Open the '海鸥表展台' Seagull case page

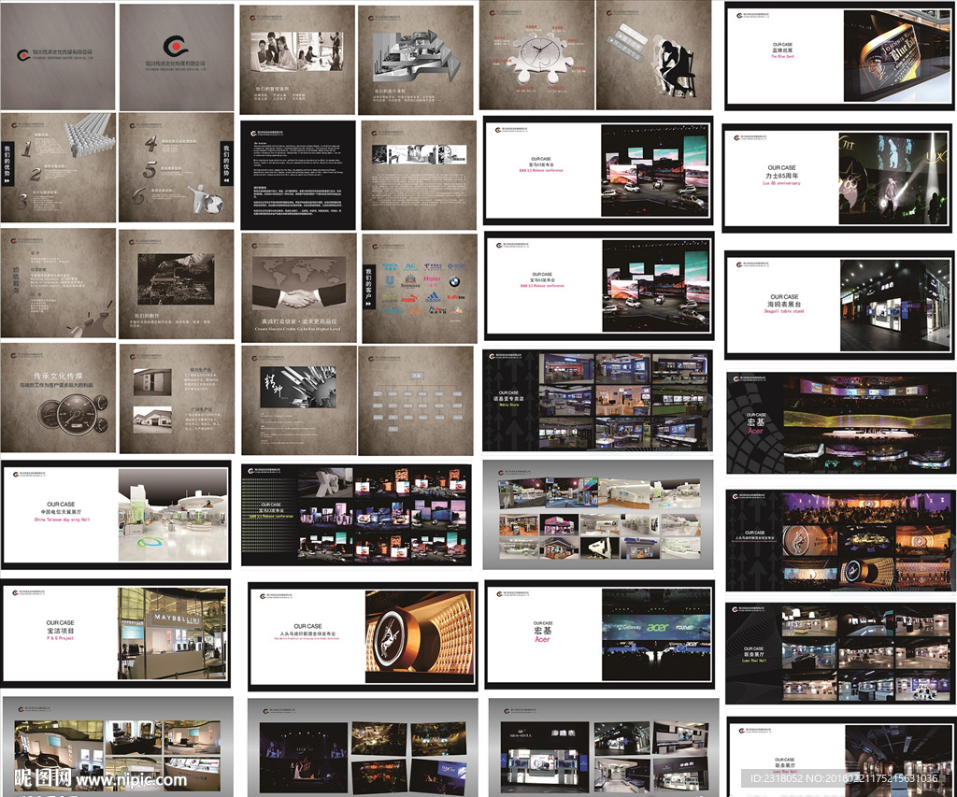(x=840, y=306)
